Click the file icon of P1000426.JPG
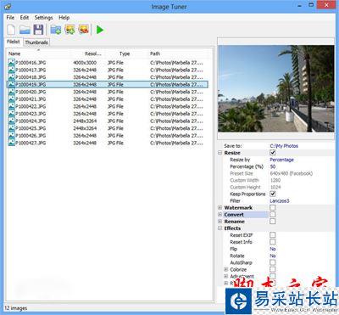 (x=11, y=136)
